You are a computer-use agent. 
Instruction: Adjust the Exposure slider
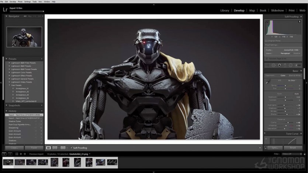click(x=285, y=97)
